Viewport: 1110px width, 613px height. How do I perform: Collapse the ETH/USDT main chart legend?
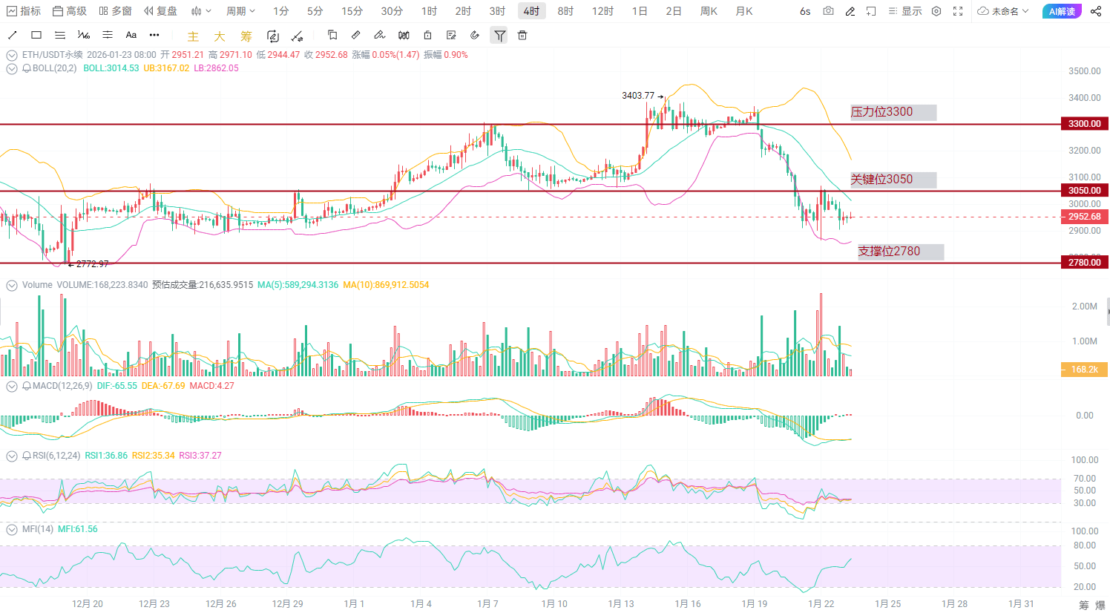tap(12, 55)
